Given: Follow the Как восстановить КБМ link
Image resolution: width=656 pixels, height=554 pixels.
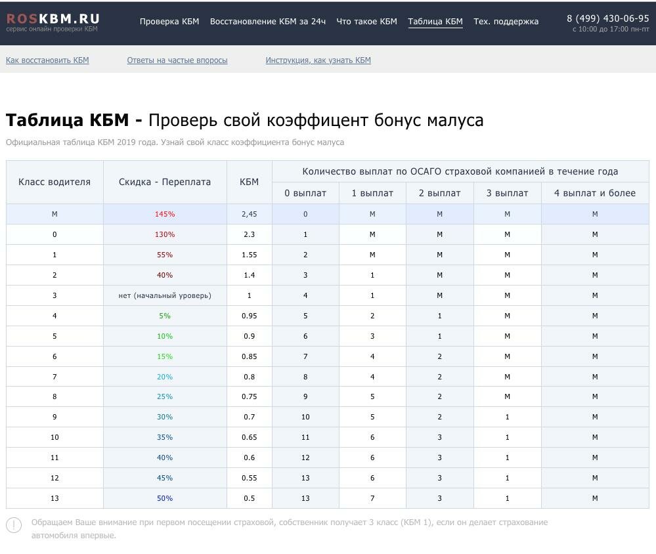Looking at the screenshot, I should point(47,60).
